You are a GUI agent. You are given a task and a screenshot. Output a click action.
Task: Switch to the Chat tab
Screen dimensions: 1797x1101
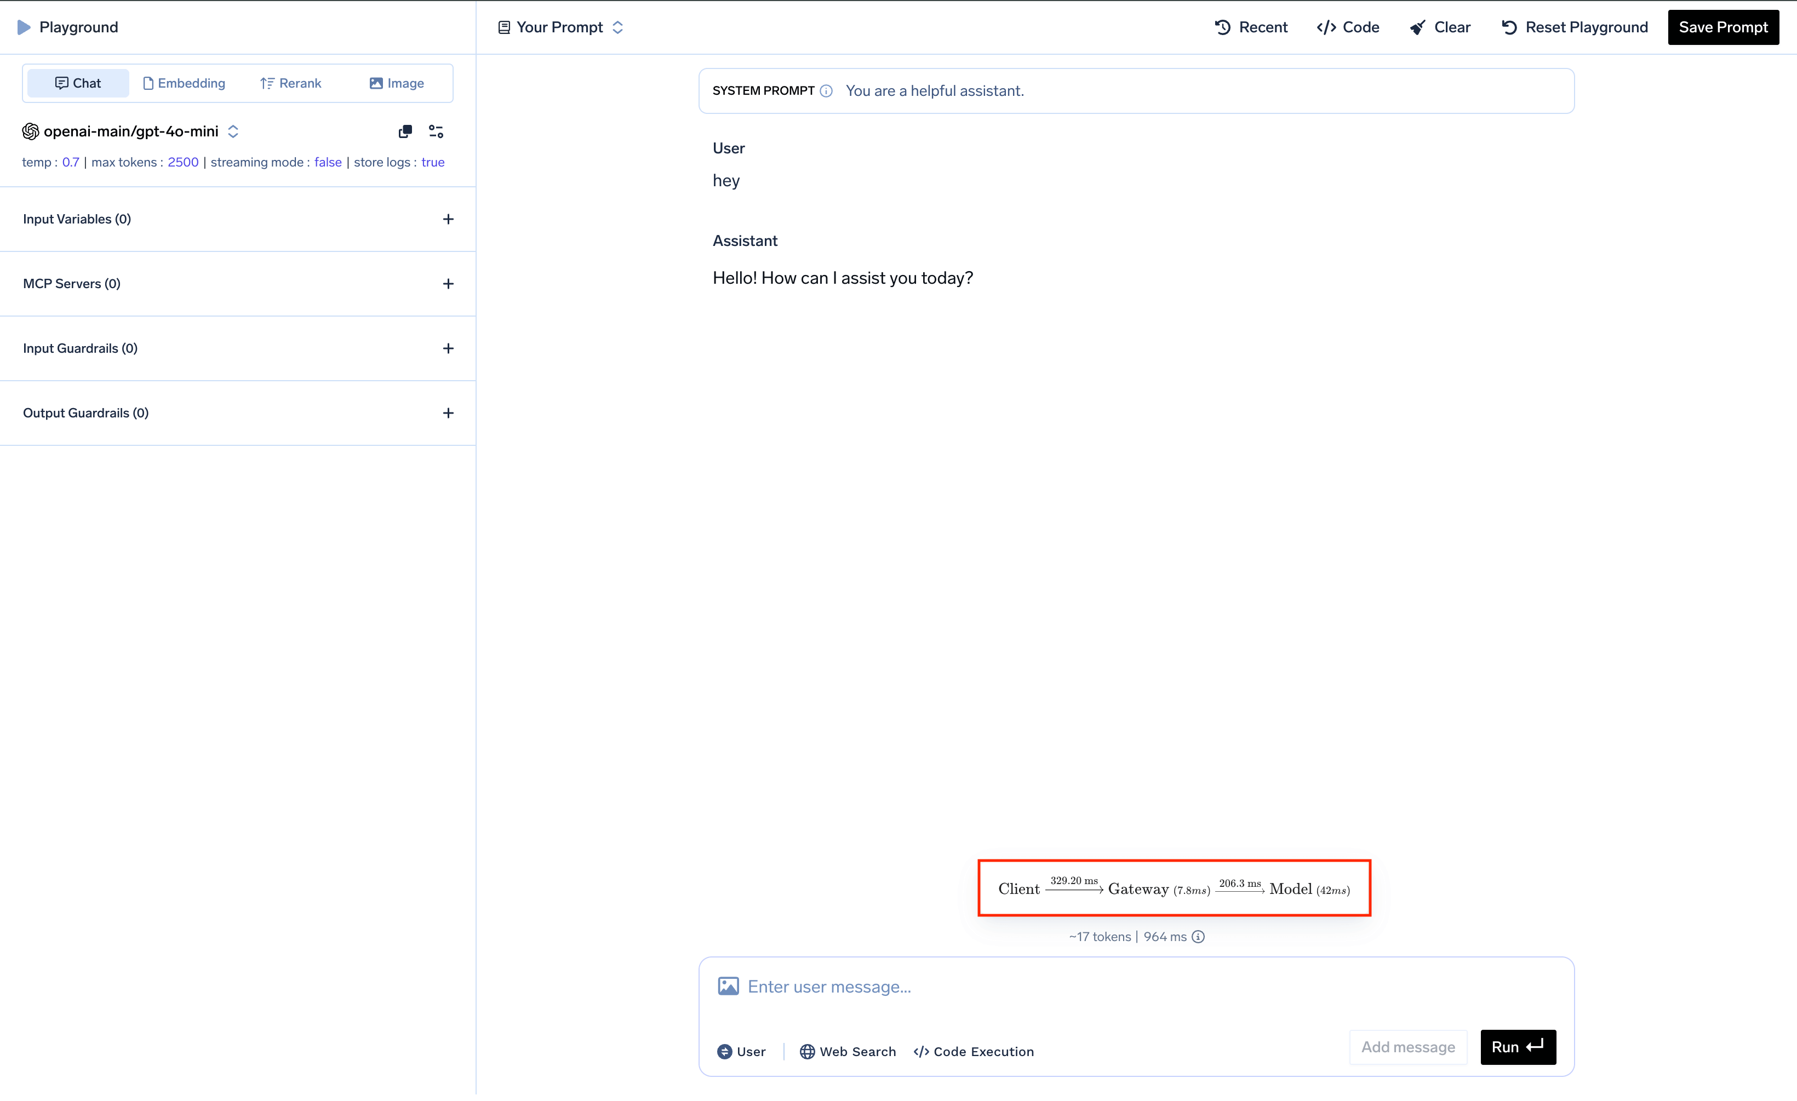[78, 83]
